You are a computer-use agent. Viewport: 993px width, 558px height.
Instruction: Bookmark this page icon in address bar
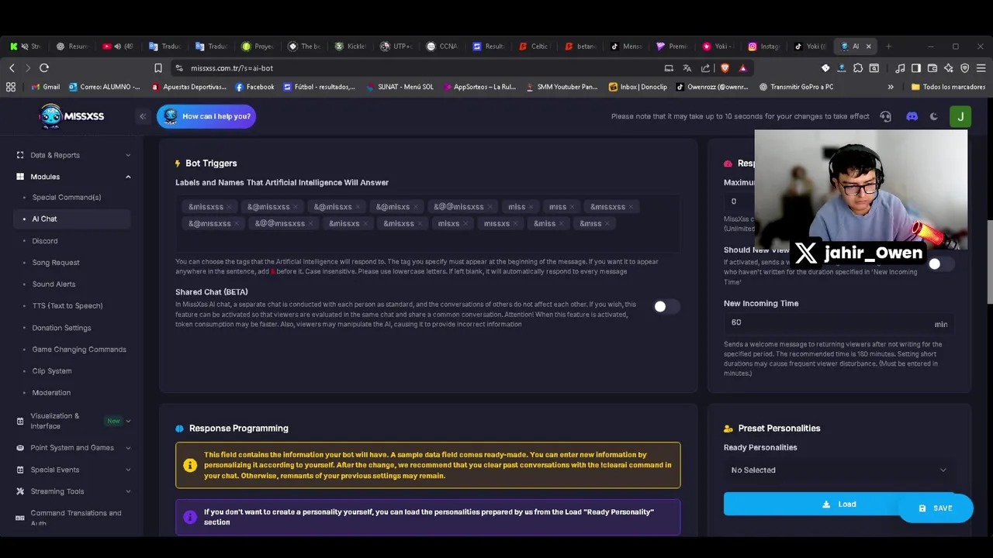(158, 68)
